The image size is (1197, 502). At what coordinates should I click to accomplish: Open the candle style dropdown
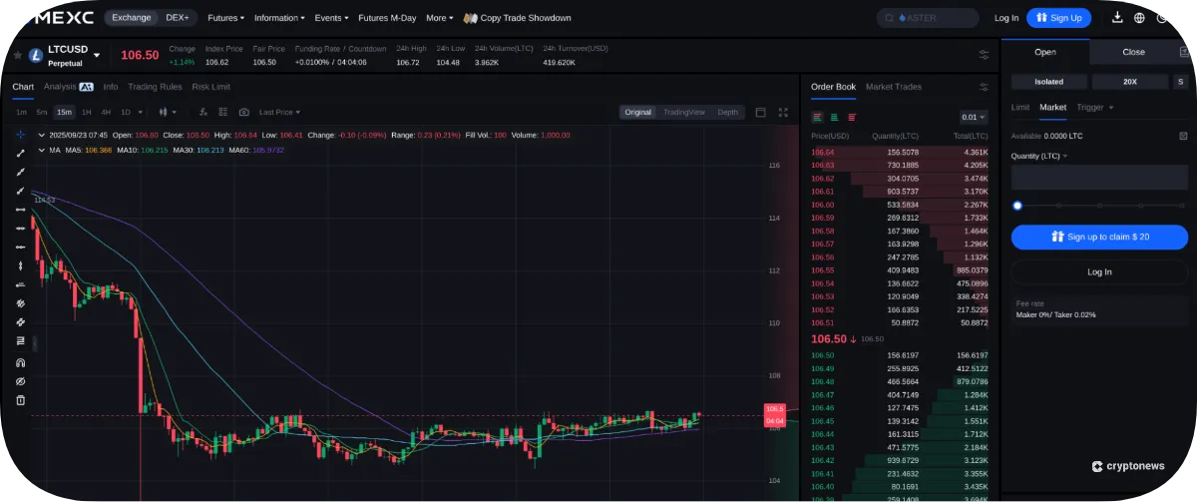click(167, 112)
